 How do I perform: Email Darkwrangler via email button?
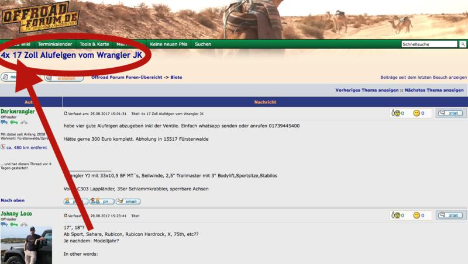(x=128, y=202)
